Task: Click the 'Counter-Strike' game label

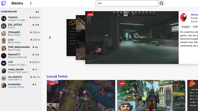Action: pos(16,87)
